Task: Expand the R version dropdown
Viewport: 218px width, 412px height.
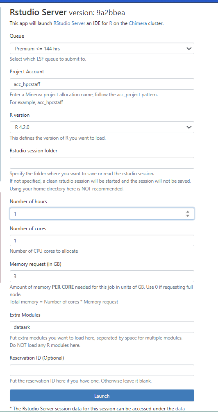Action: pyautogui.click(x=102, y=127)
